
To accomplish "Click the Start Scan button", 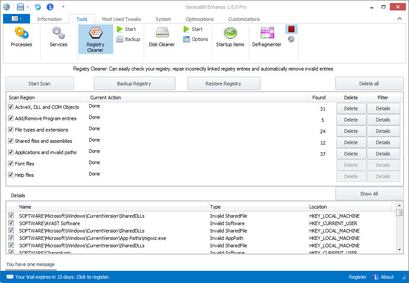I will tap(40, 84).
